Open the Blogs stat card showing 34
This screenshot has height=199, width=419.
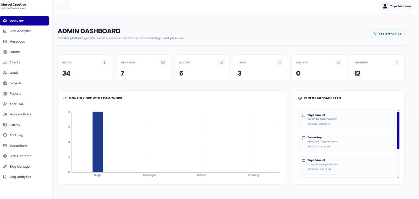click(85, 68)
